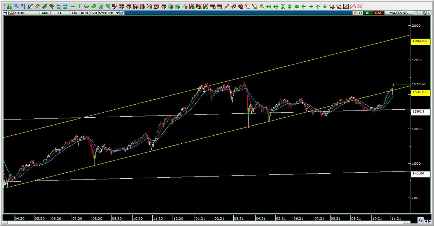Click the blue double right arrows icon
The height and width of the screenshot is (226, 434).
pyautogui.click(x=65, y=6)
